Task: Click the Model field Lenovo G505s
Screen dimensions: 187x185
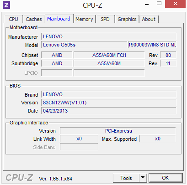Action: (84, 45)
